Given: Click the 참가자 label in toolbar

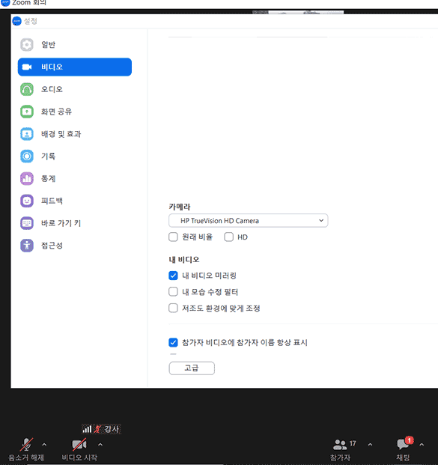Looking at the screenshot, I should coord(340,458).
